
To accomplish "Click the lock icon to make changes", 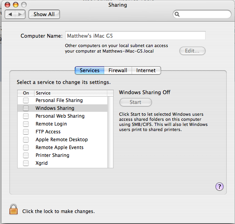I will [x=13, y=209].
